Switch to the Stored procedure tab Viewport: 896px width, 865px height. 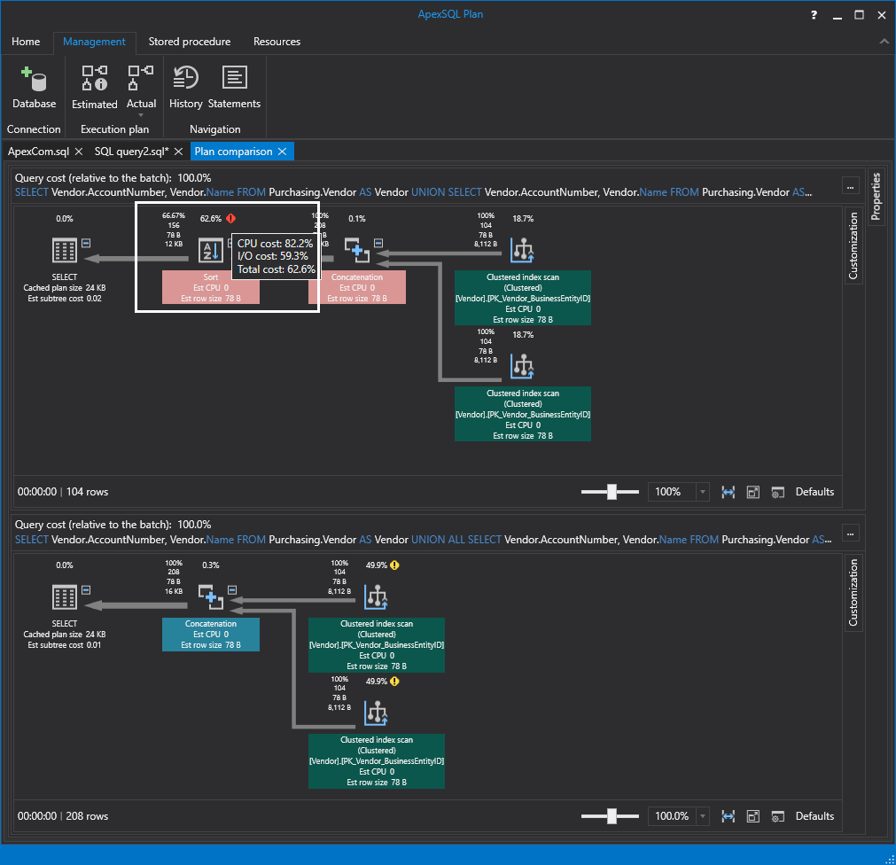[190, 42]
